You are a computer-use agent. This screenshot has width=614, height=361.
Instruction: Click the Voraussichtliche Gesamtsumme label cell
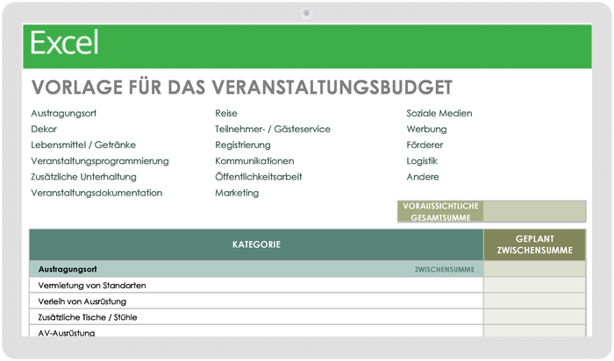pos(440,211)
